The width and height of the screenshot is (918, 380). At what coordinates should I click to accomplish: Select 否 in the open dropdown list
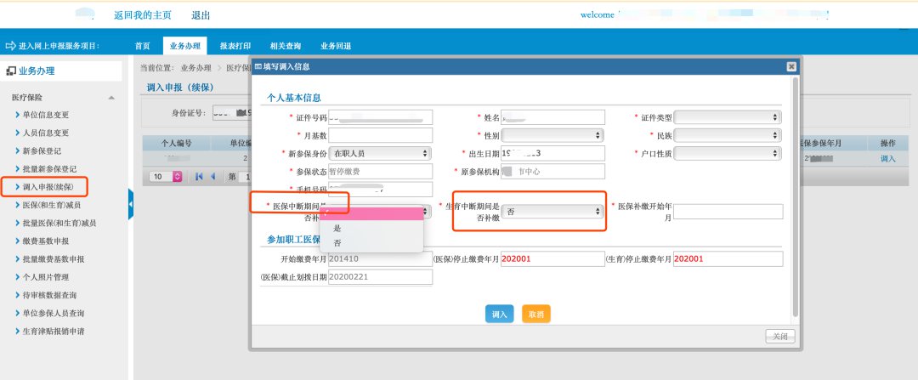pyautogui.click(x=337, y=243)
